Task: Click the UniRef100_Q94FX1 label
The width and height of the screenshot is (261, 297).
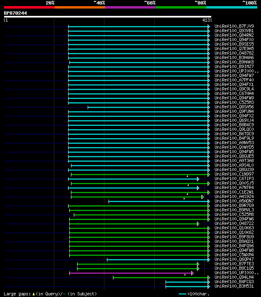Action: coord(234,84)
